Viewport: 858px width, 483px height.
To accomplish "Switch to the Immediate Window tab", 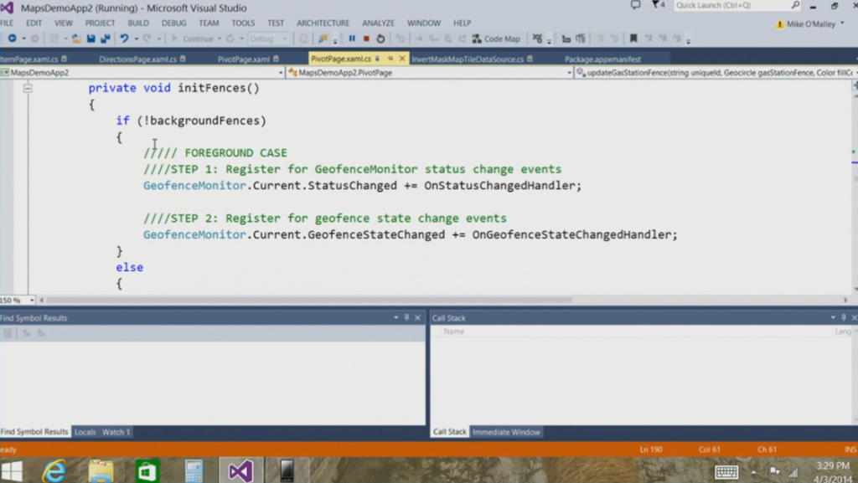I will [506, 432].
